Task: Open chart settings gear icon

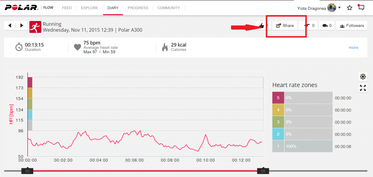Action: 363,77
